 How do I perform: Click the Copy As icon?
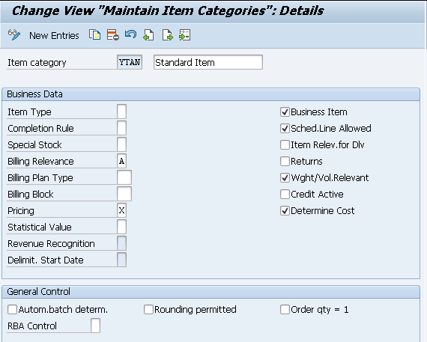coord(95,35)
